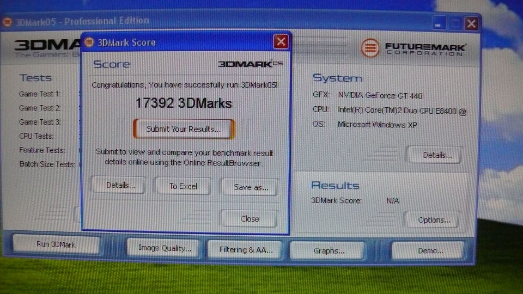Click the 3DMark05 main window title icon
The image size is (523, 294).
coord(7,22)
